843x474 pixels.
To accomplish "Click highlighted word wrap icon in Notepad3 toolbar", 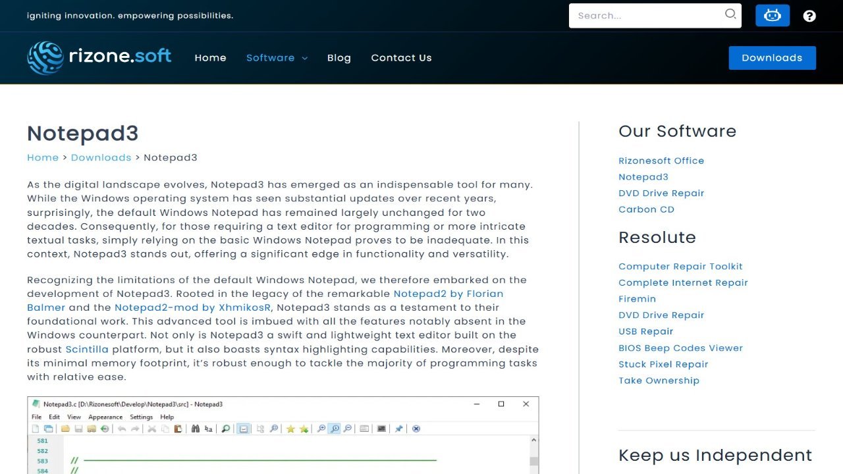I will tap(243, 429).
